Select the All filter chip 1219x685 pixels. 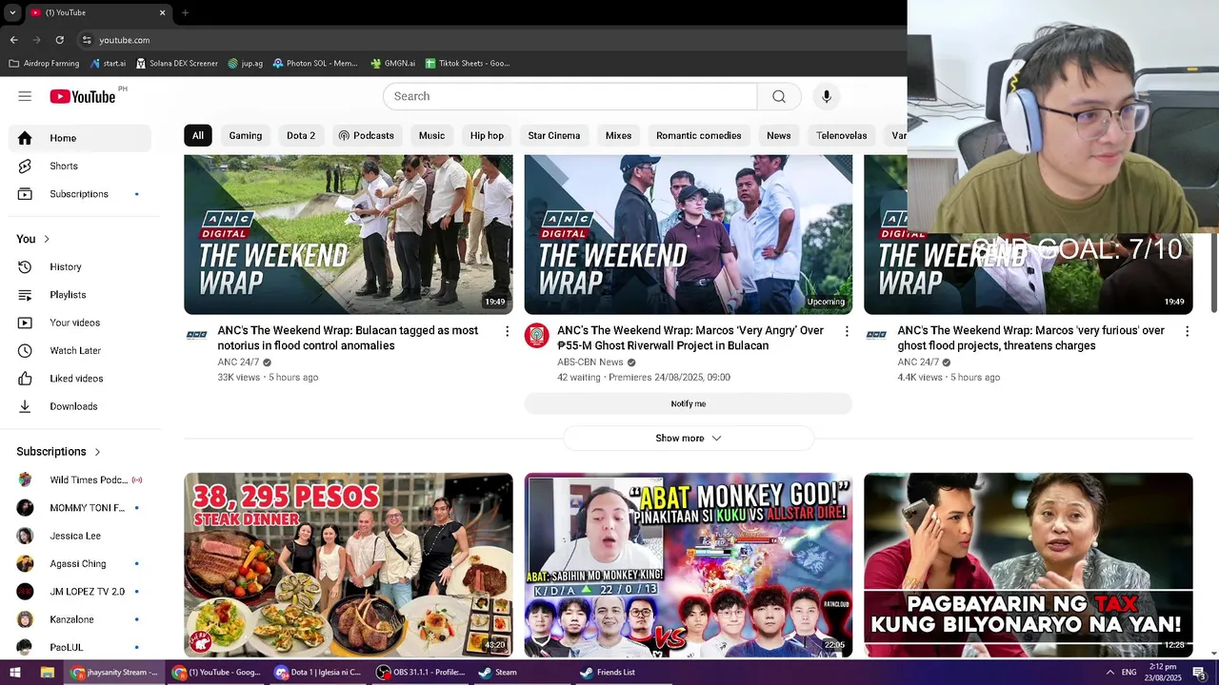click(198, 135)
